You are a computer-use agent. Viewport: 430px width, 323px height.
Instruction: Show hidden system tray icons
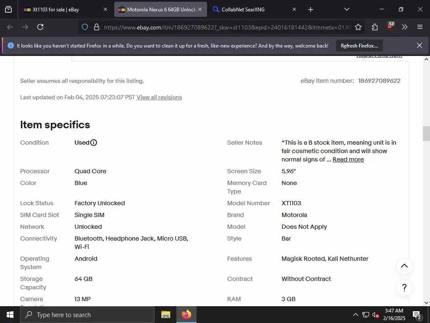click(x=355, y=315)
